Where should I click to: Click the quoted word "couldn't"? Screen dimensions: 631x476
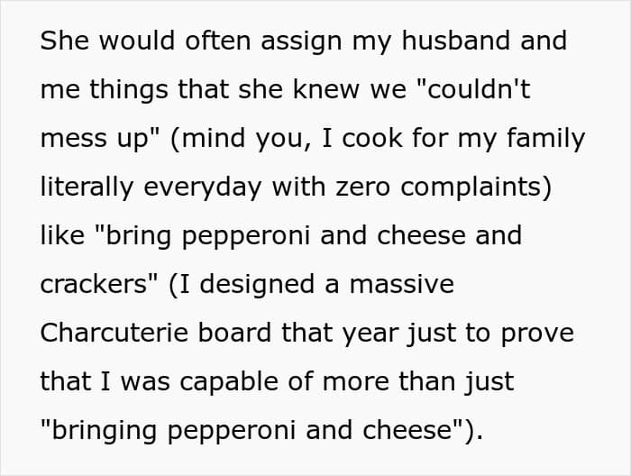(x=492, y=90)
